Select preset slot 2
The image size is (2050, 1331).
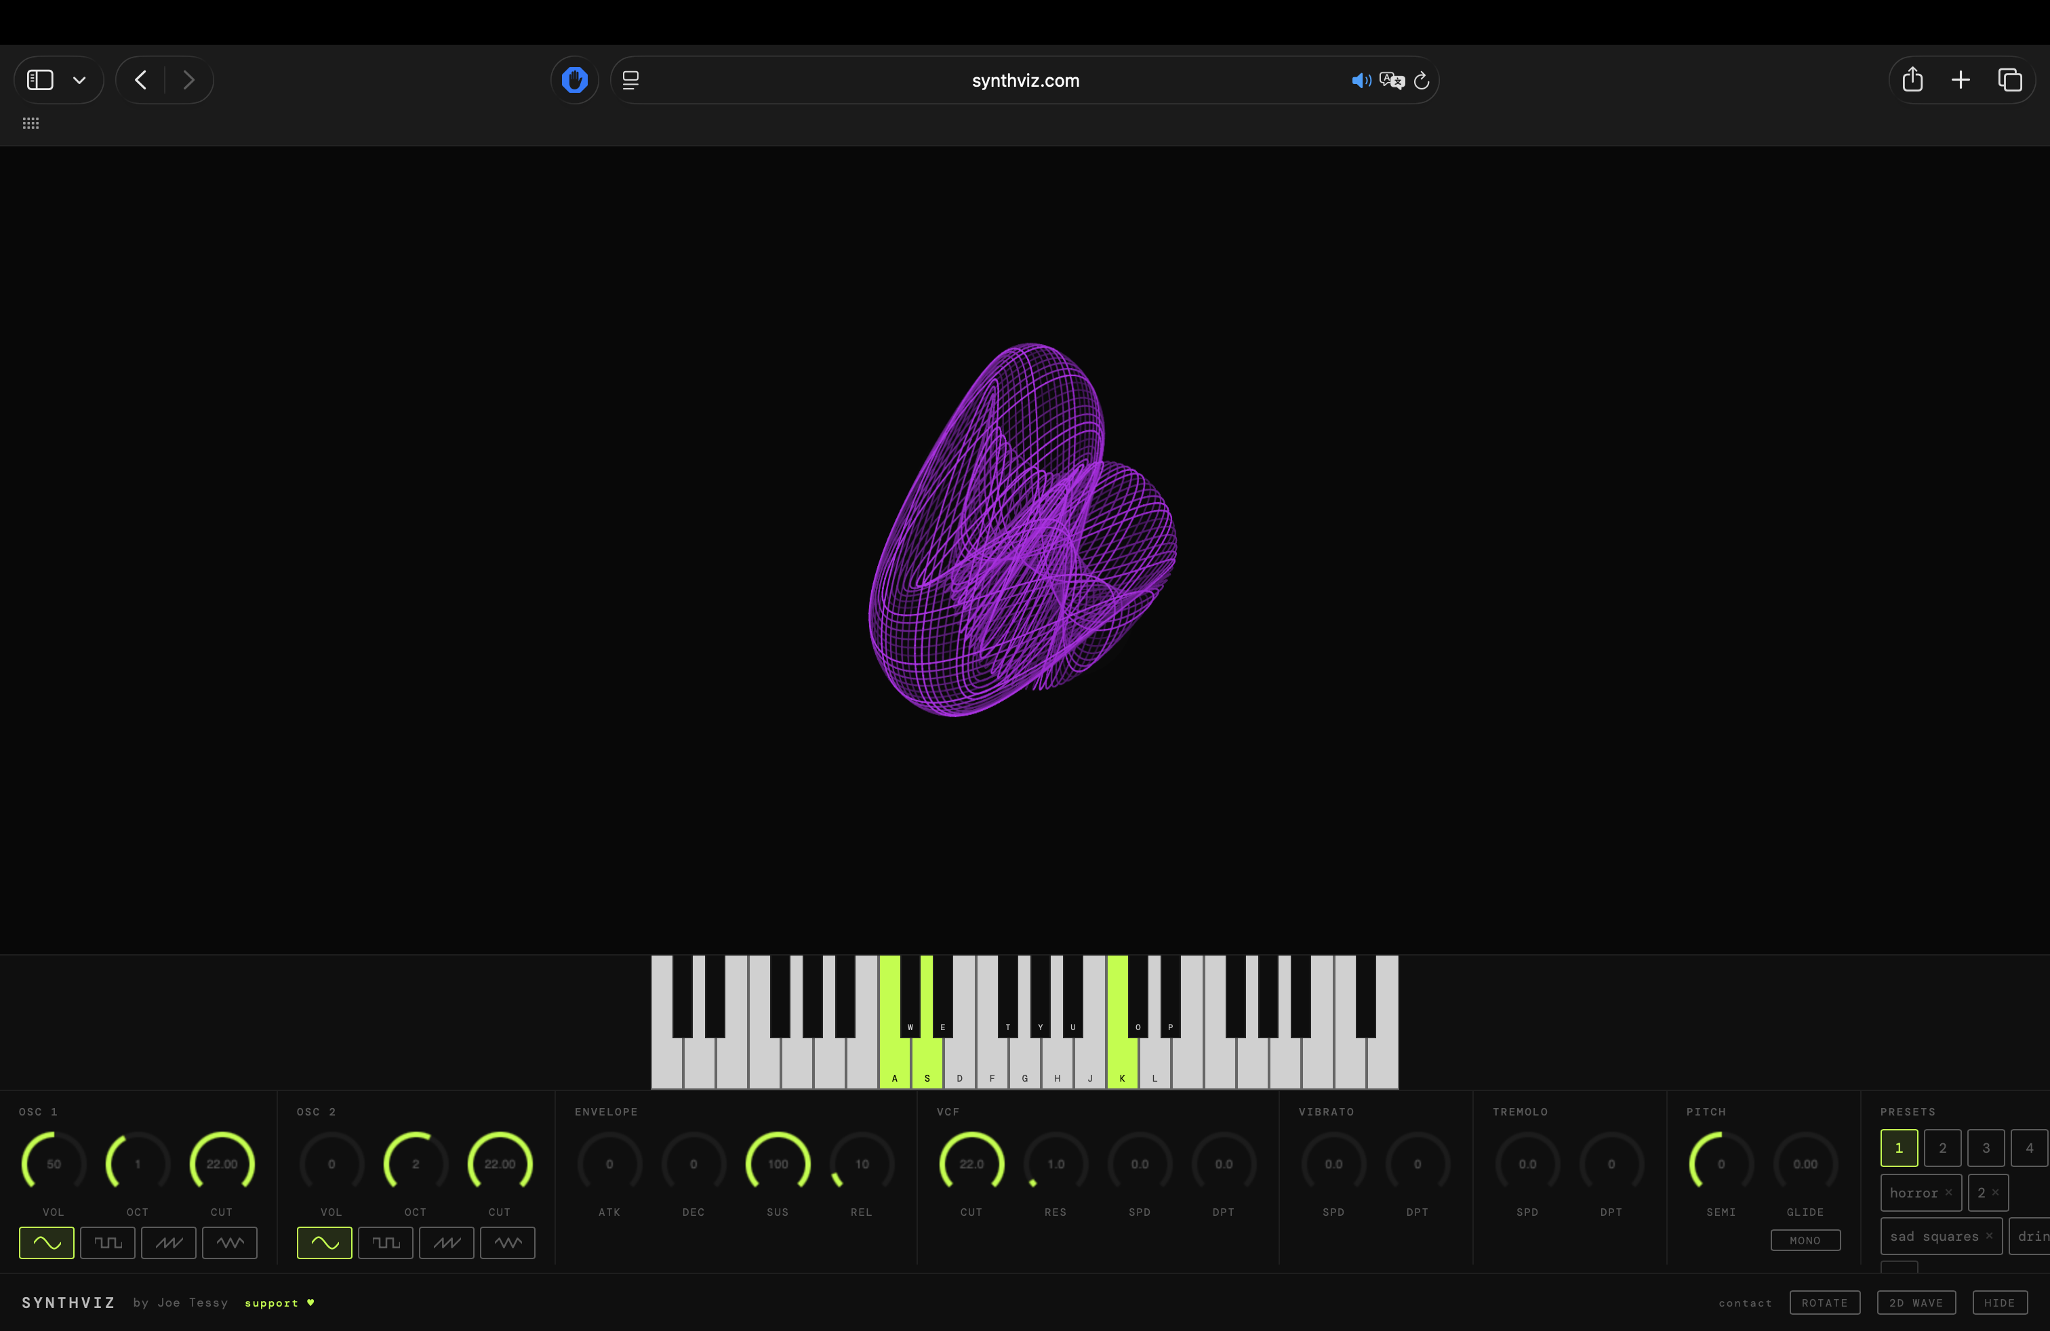[x=1942, y=1147]
